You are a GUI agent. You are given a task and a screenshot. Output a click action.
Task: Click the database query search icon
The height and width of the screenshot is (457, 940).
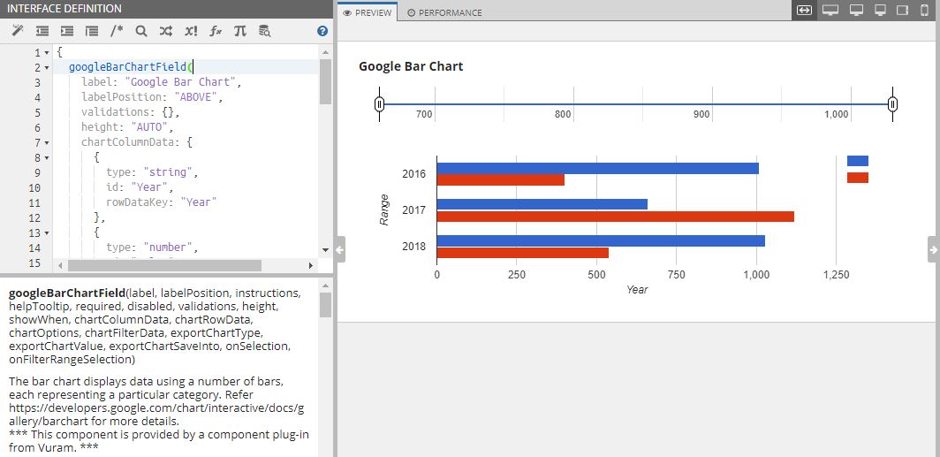pyautogui.click(x=264, y=31)
